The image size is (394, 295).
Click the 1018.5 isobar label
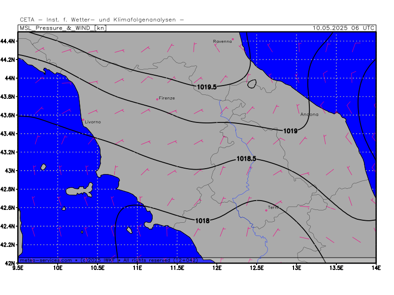click(247, 158)
